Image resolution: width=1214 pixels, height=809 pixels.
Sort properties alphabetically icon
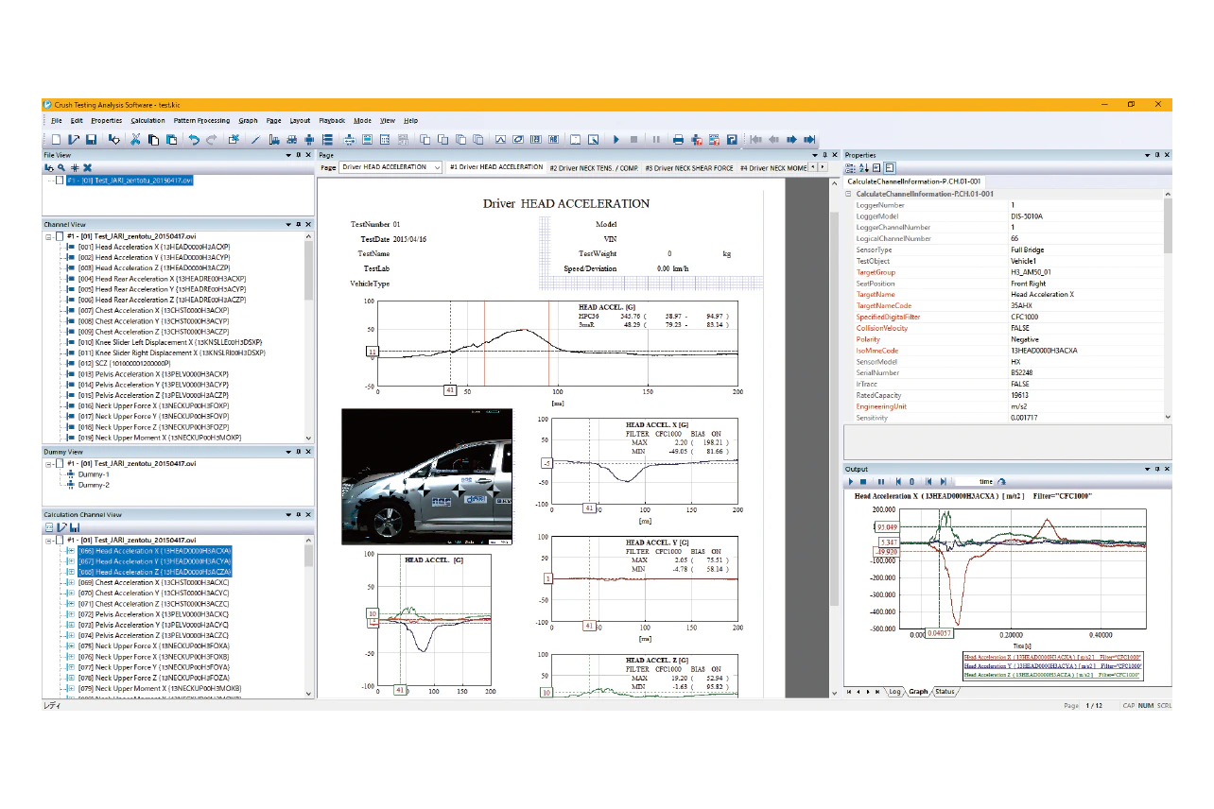[863, 167]
